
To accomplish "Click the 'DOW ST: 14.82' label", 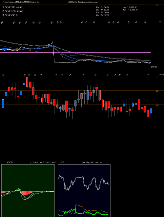I will tap(13, 8).
